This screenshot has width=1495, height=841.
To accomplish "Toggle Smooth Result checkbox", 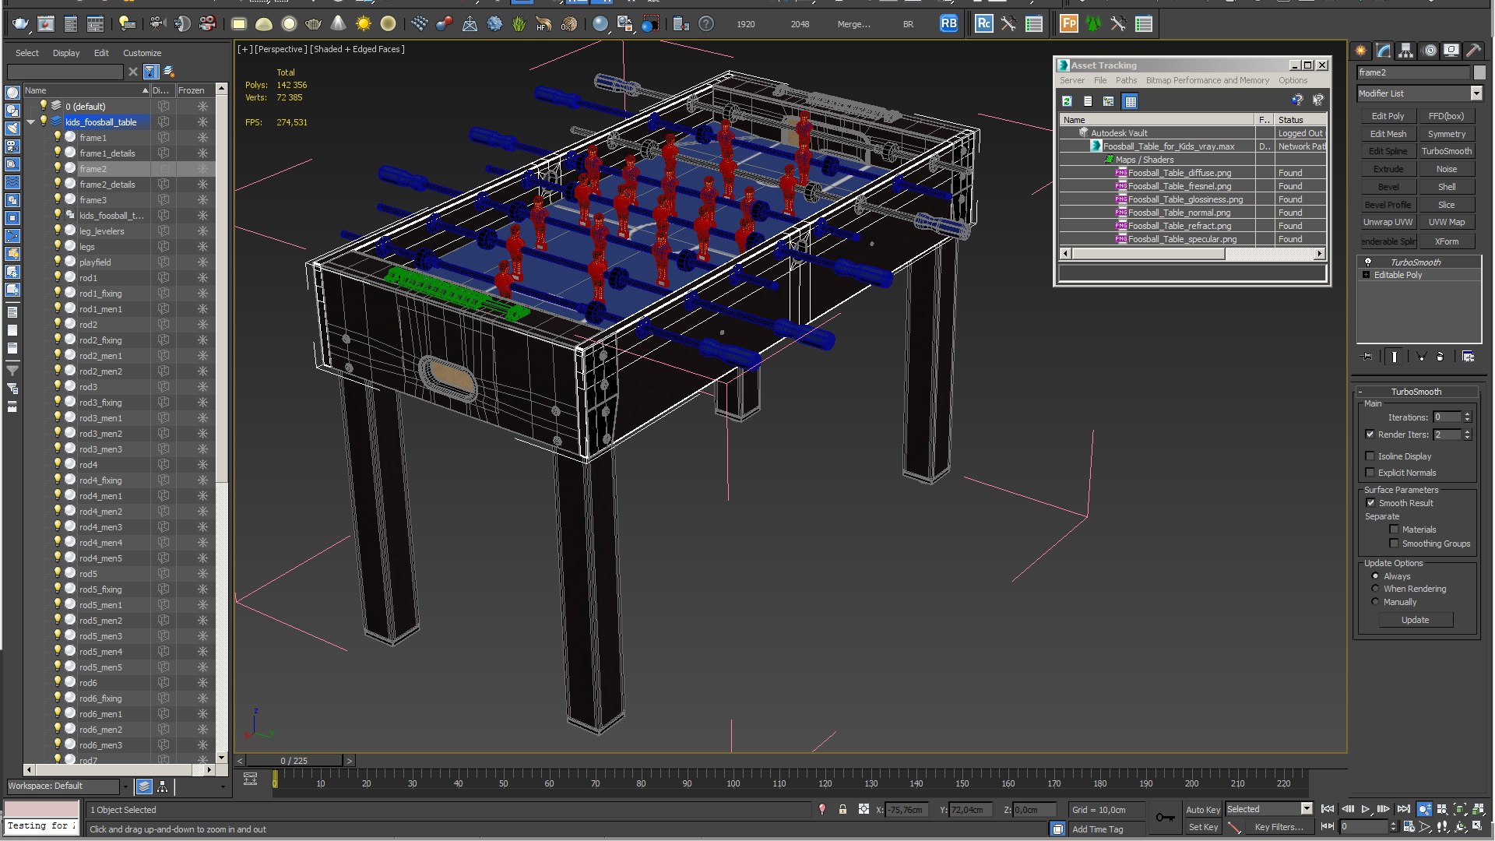I will point(1370,503).
